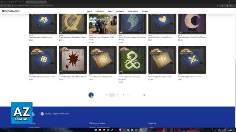
Task: Open a new browser tab with plus icon
Action: tap(49, 2)
